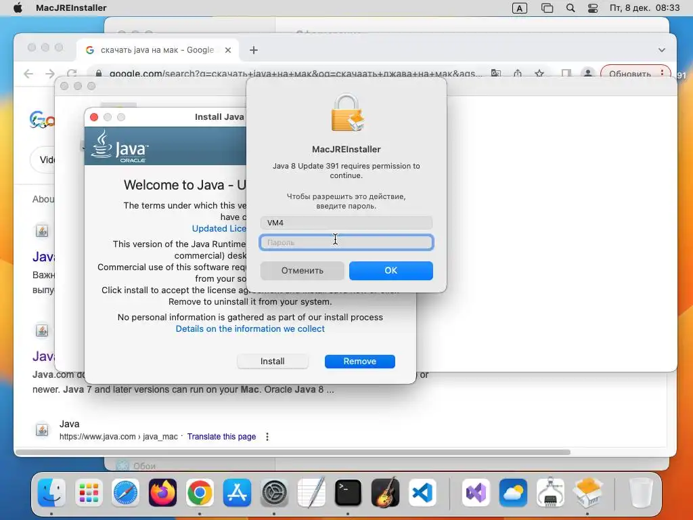Focus the Пароль password field
Viewport: 693px width, 520px height.
(x=346, y=242)
